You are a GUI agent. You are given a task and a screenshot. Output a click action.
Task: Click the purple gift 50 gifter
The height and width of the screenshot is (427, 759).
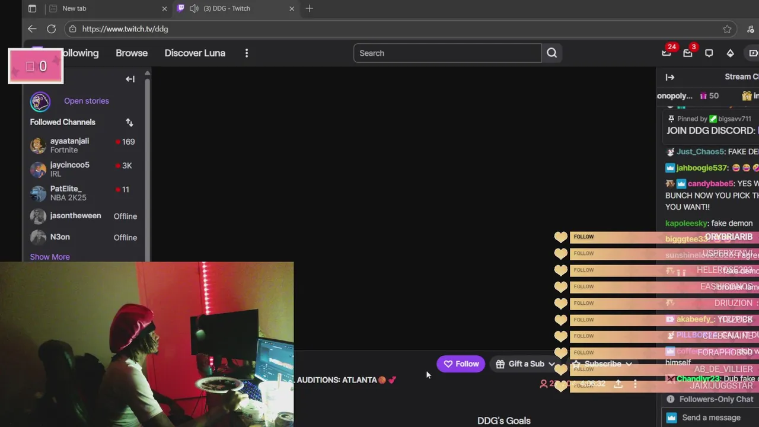point(709,95)
